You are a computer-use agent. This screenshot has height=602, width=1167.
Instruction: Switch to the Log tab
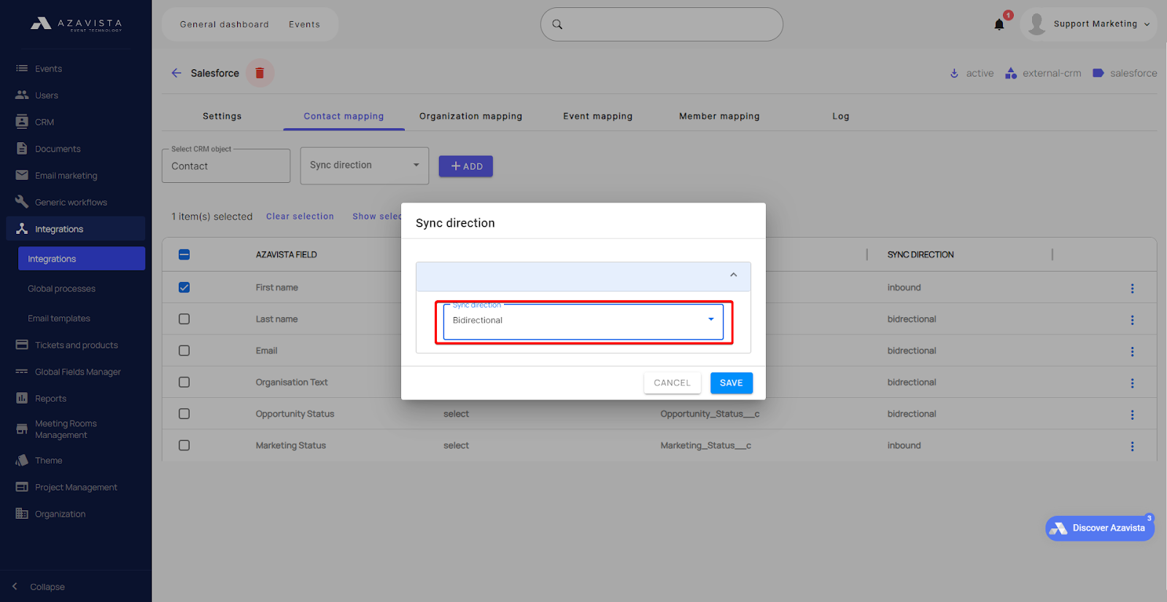pyautogui.click(x=841, y=116)
